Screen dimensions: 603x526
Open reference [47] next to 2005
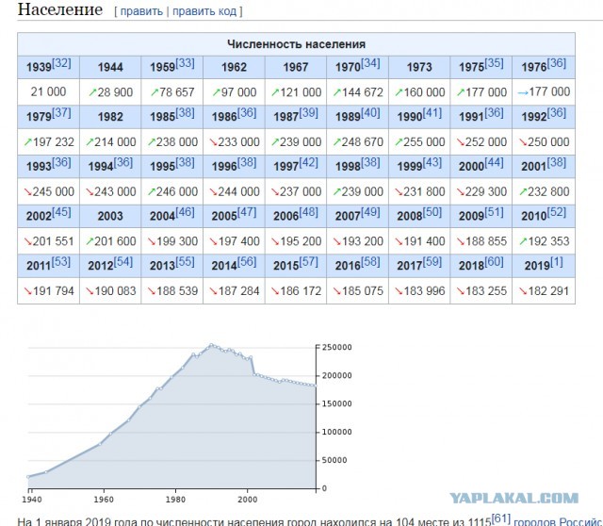tap(247, 212)
